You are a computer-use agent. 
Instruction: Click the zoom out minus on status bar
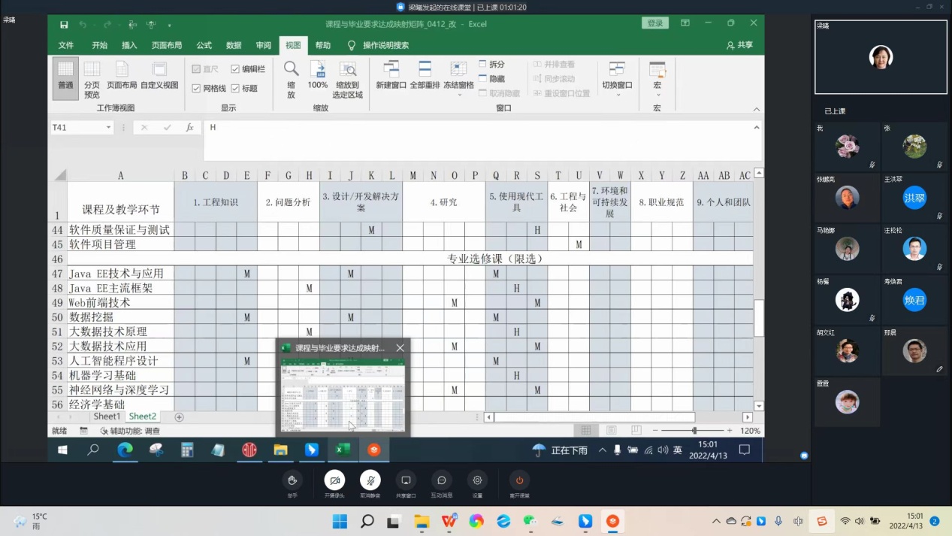[x=656, y=431]
